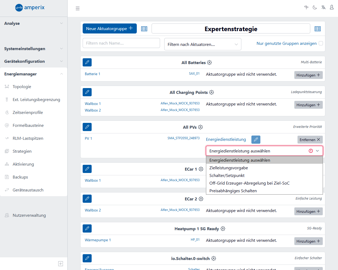This screenshot has height=270, width=338.
Task: Click settings gear next to All PVs
Action: coord(200,127)
